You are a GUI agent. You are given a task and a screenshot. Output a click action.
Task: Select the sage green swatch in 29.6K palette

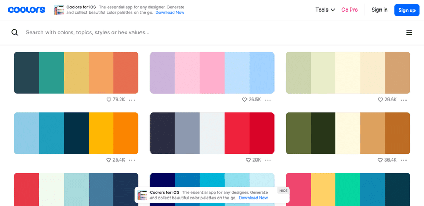[298, 73]
